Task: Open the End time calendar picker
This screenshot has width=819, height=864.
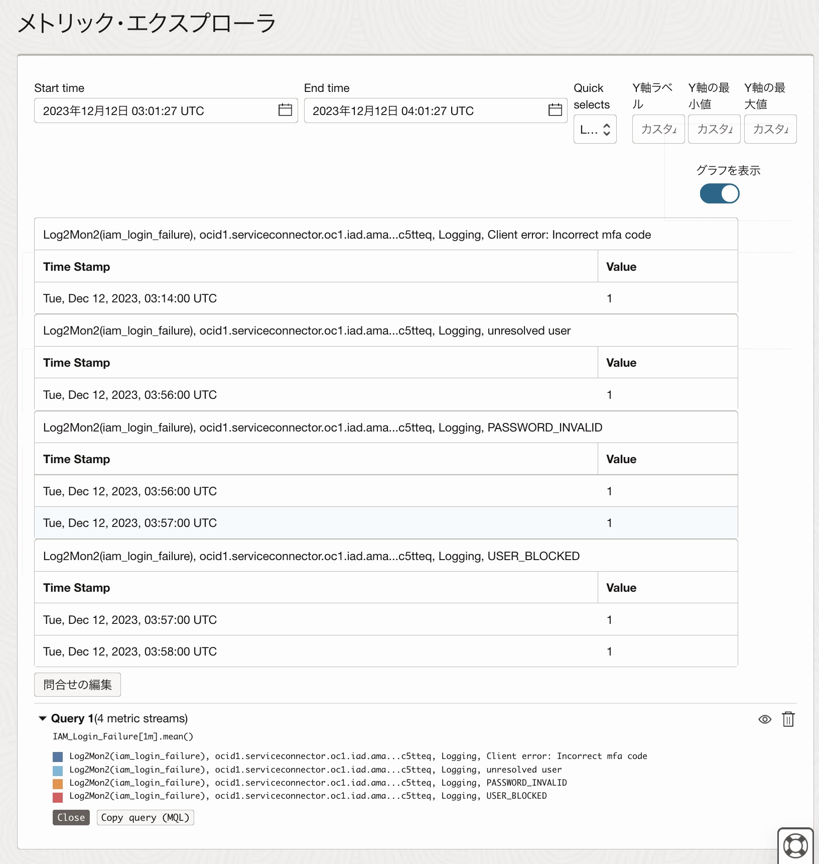Action: [555, 110]
